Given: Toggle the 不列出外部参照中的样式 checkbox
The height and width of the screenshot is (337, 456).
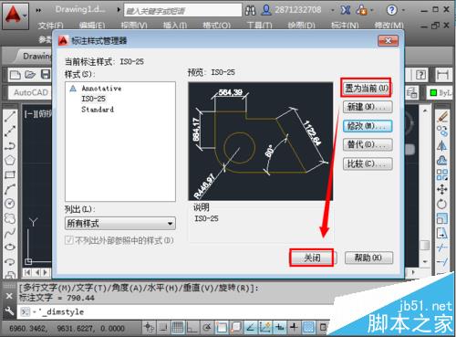Looking at the screenshot, I should tap(69, 240).
